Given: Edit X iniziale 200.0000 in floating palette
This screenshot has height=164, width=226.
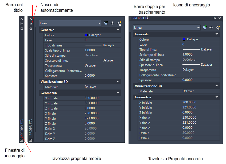Looking at the screenshot, I should tap(102, 98).
